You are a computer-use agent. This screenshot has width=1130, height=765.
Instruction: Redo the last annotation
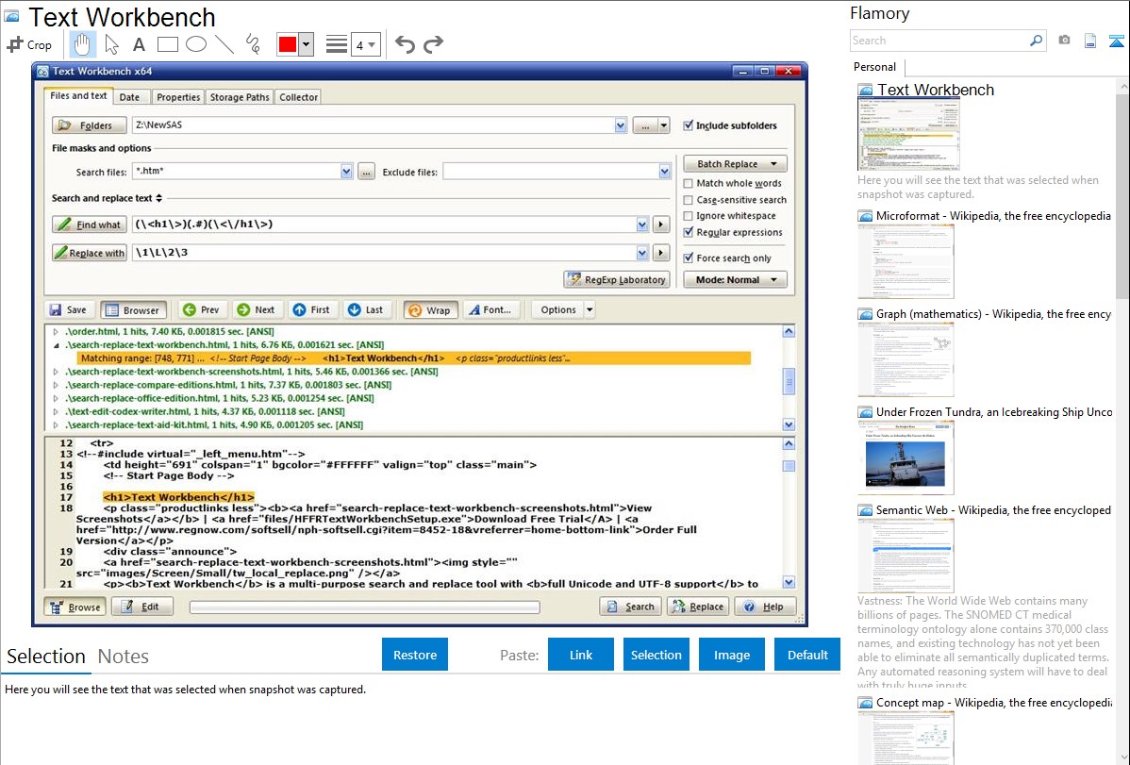(433, 44)
